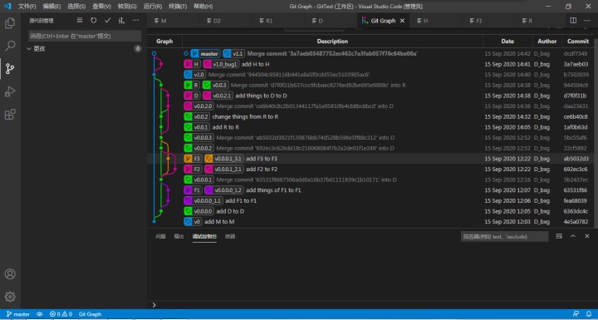Open the 终端 terminal panel tab
The height and width of the screenshot is (320, 598).
point(230,236)
